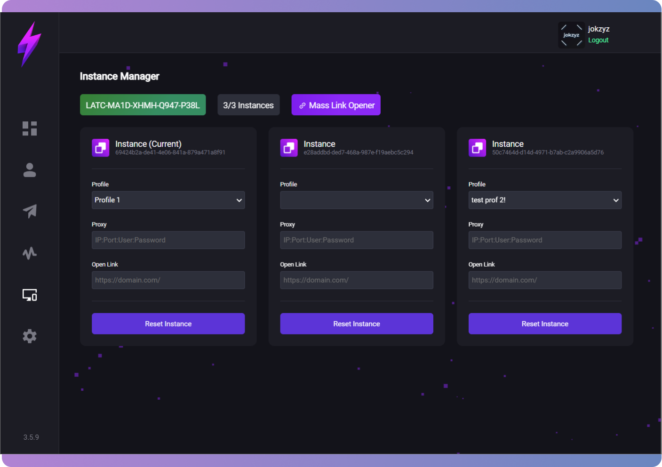Click the lightning bolt app logo
662x467 pixels.
click(x=29, y=44)
